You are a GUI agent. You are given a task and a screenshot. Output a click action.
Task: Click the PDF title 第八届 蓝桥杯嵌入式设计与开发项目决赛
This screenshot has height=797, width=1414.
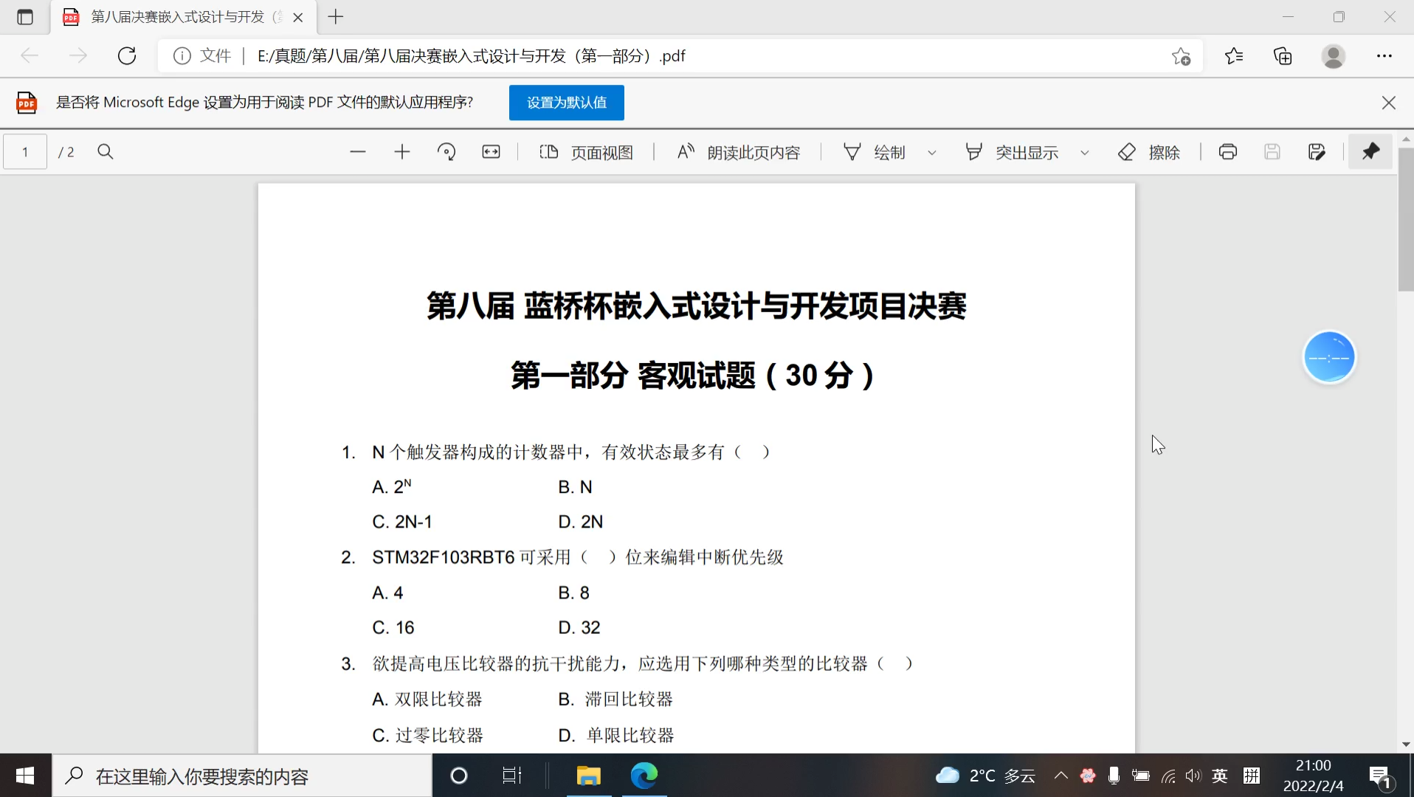696,306
